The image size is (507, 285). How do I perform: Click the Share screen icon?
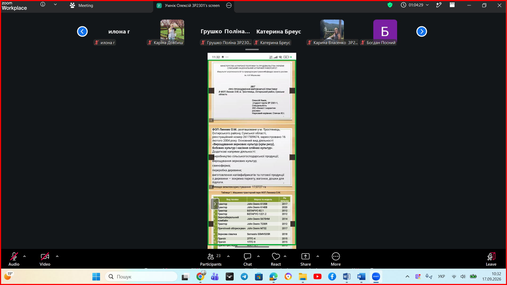(x=305, y=256)
